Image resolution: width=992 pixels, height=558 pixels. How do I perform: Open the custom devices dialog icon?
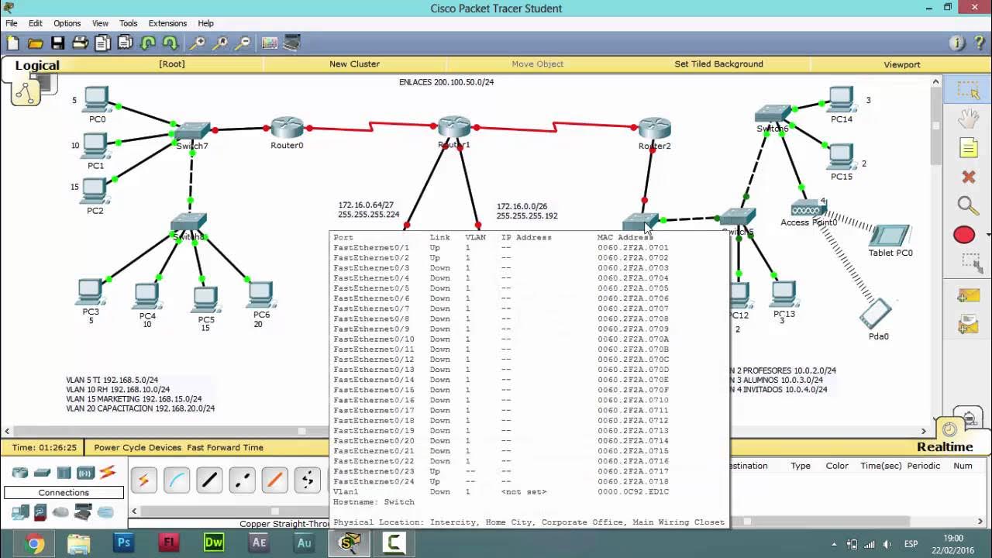pos(292,43)
